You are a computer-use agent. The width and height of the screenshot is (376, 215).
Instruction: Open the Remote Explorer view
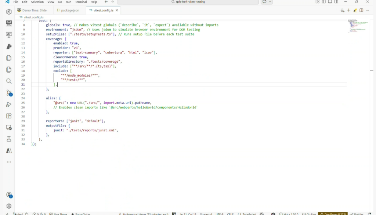click(9, 128)
